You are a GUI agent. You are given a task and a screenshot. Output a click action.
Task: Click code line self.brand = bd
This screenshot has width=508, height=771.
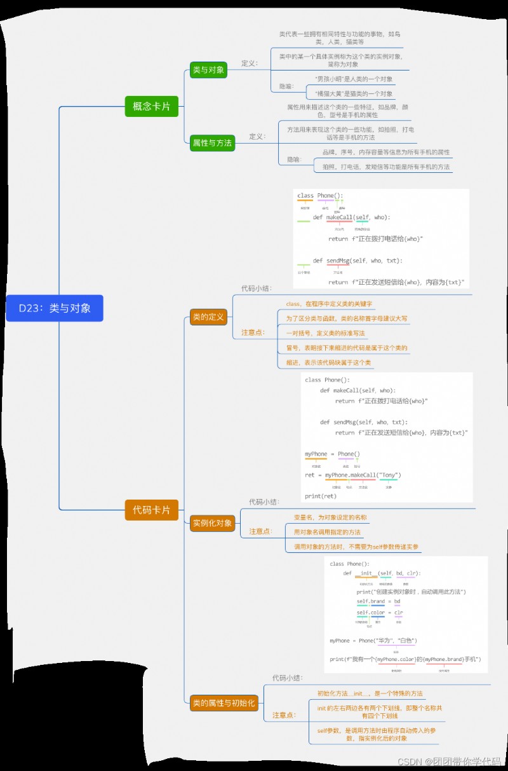(378, 601)
